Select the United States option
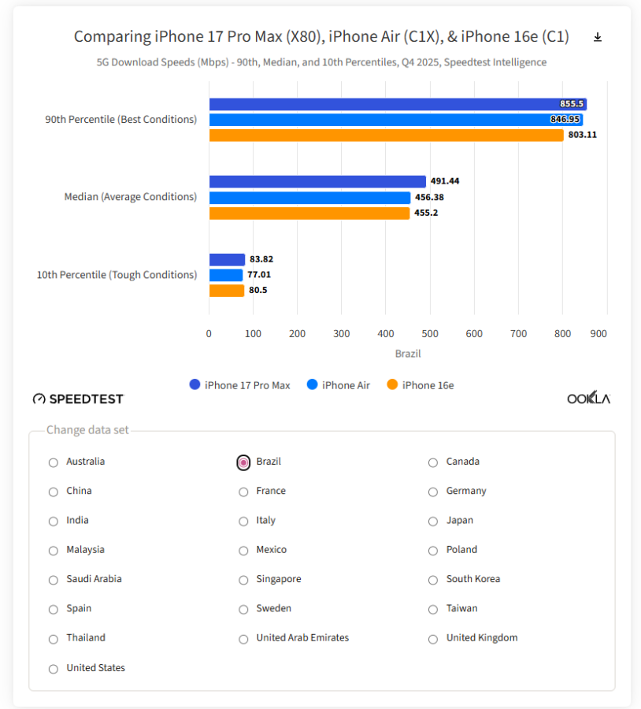This screenshot has height=709, width=641. coord(54,669)
